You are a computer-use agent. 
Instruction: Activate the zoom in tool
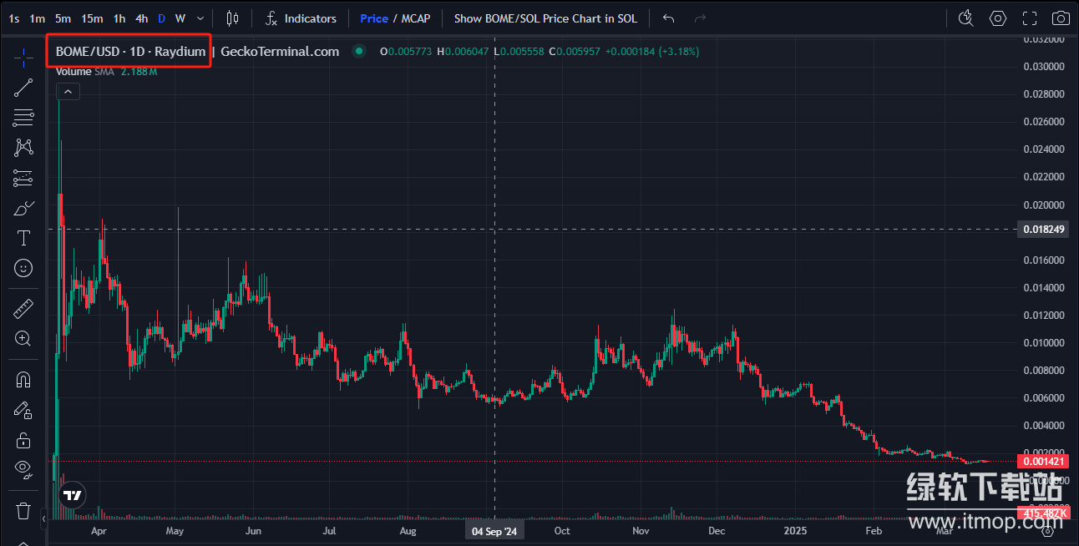23,338
